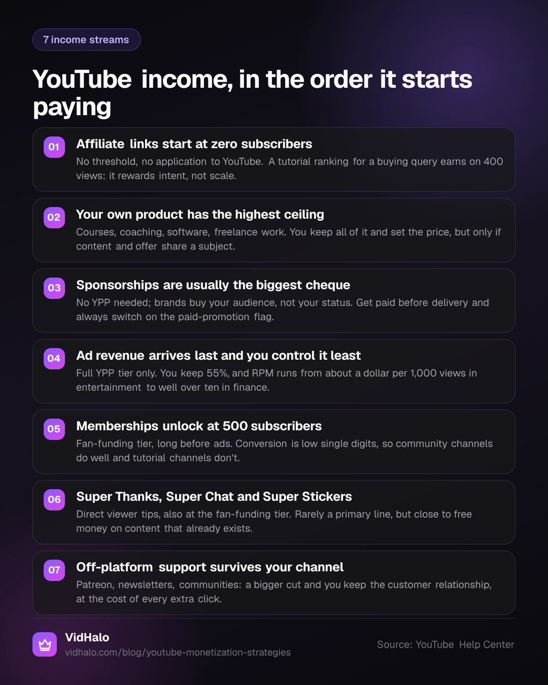
Task: Click 'Your own product has the highest ceiling' heading
Action: tap(200, 215)
